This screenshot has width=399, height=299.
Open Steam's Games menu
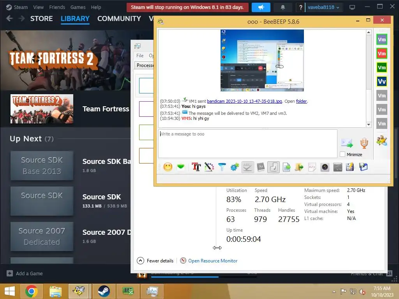click(x=78, y=7)
